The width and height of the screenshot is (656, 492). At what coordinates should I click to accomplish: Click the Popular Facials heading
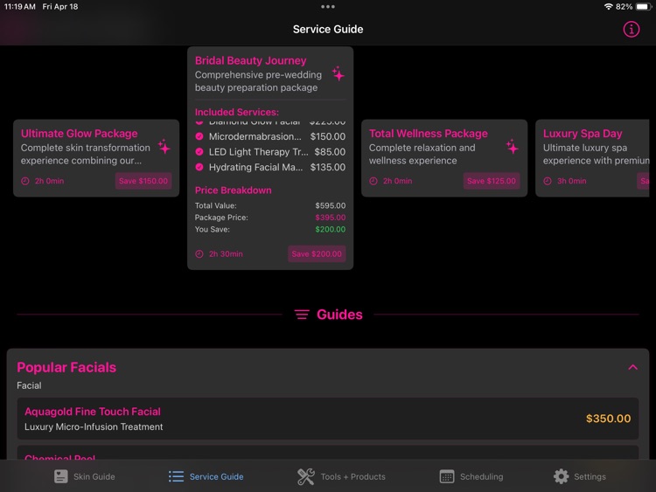click(x=66, y=367)
